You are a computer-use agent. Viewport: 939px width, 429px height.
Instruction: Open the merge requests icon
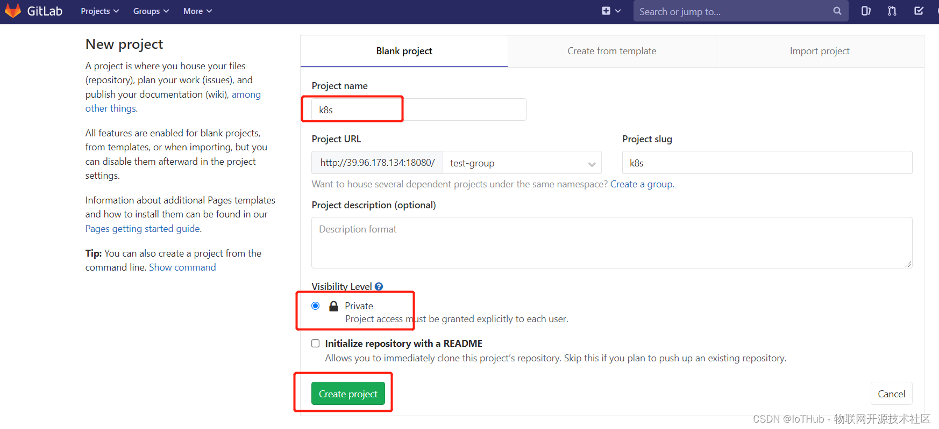coord(892,11)
